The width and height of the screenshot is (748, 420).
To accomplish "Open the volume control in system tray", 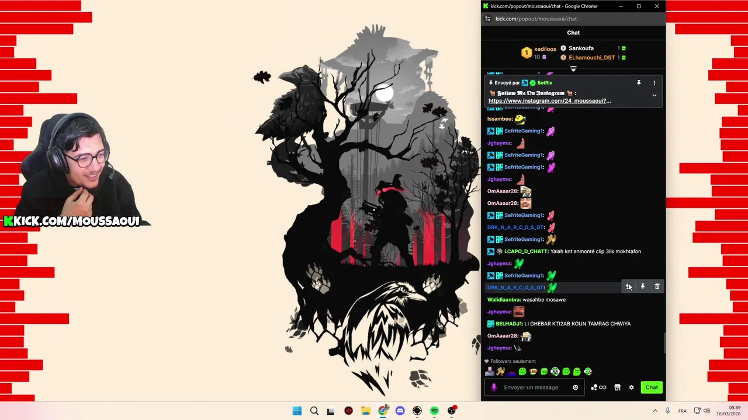I will click(x=707, y=411).
